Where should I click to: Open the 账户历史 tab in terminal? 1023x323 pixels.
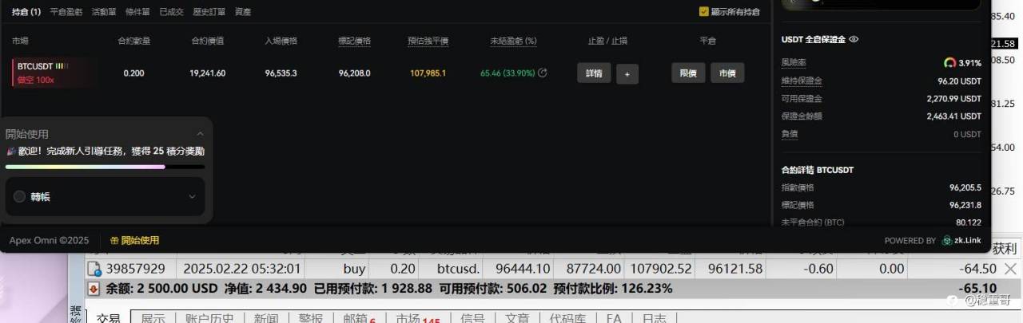[210, 317]
